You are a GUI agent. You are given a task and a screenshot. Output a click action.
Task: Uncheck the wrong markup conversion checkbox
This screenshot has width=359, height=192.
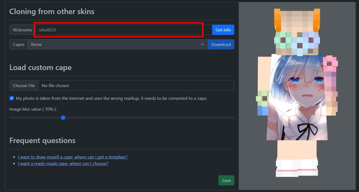point(12,98)
